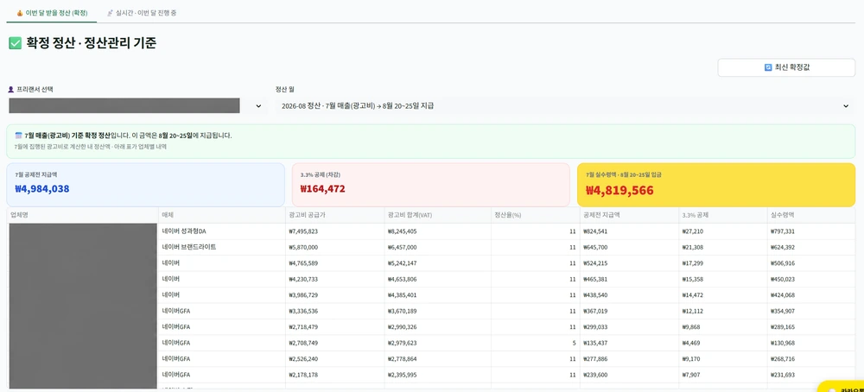Click the green check icon beside 확정 정산 heading
Image resolution: width=864 pixels, height=392 pixels.
click(x=15, y=43)
